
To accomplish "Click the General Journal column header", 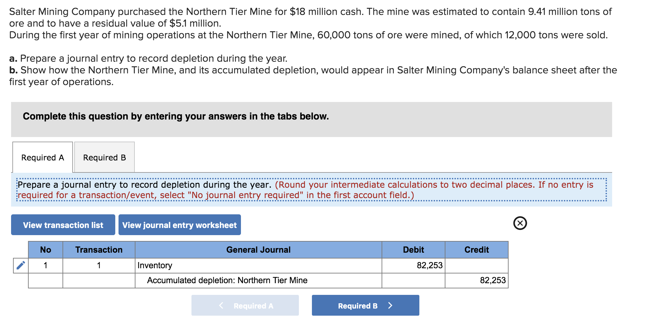I will pyautogui.click(x=258, y=250).
